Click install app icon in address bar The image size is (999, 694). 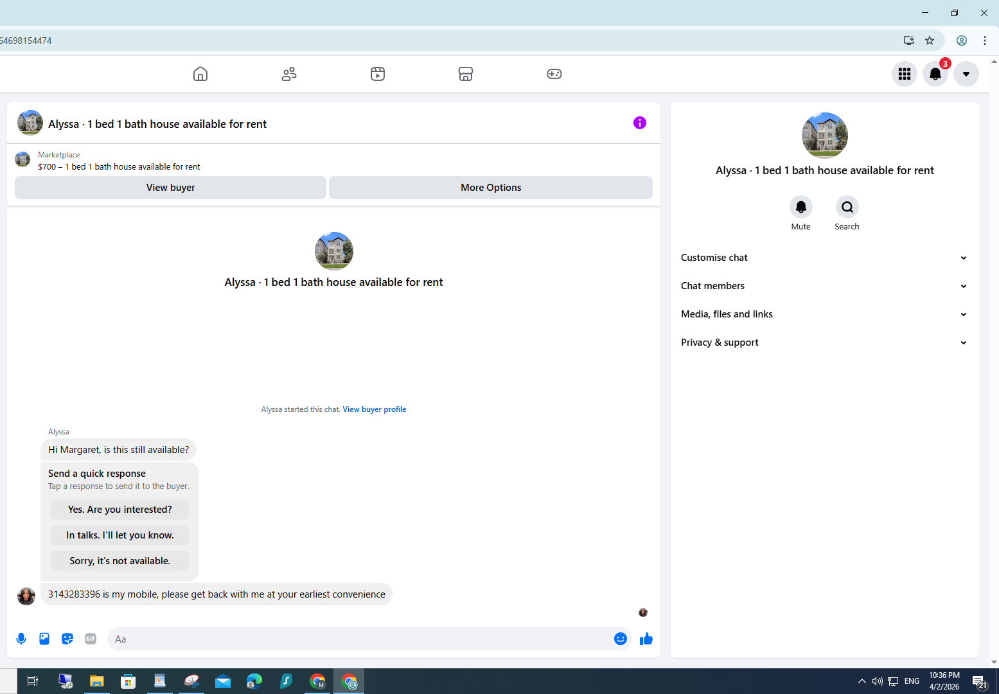[909, 40]
